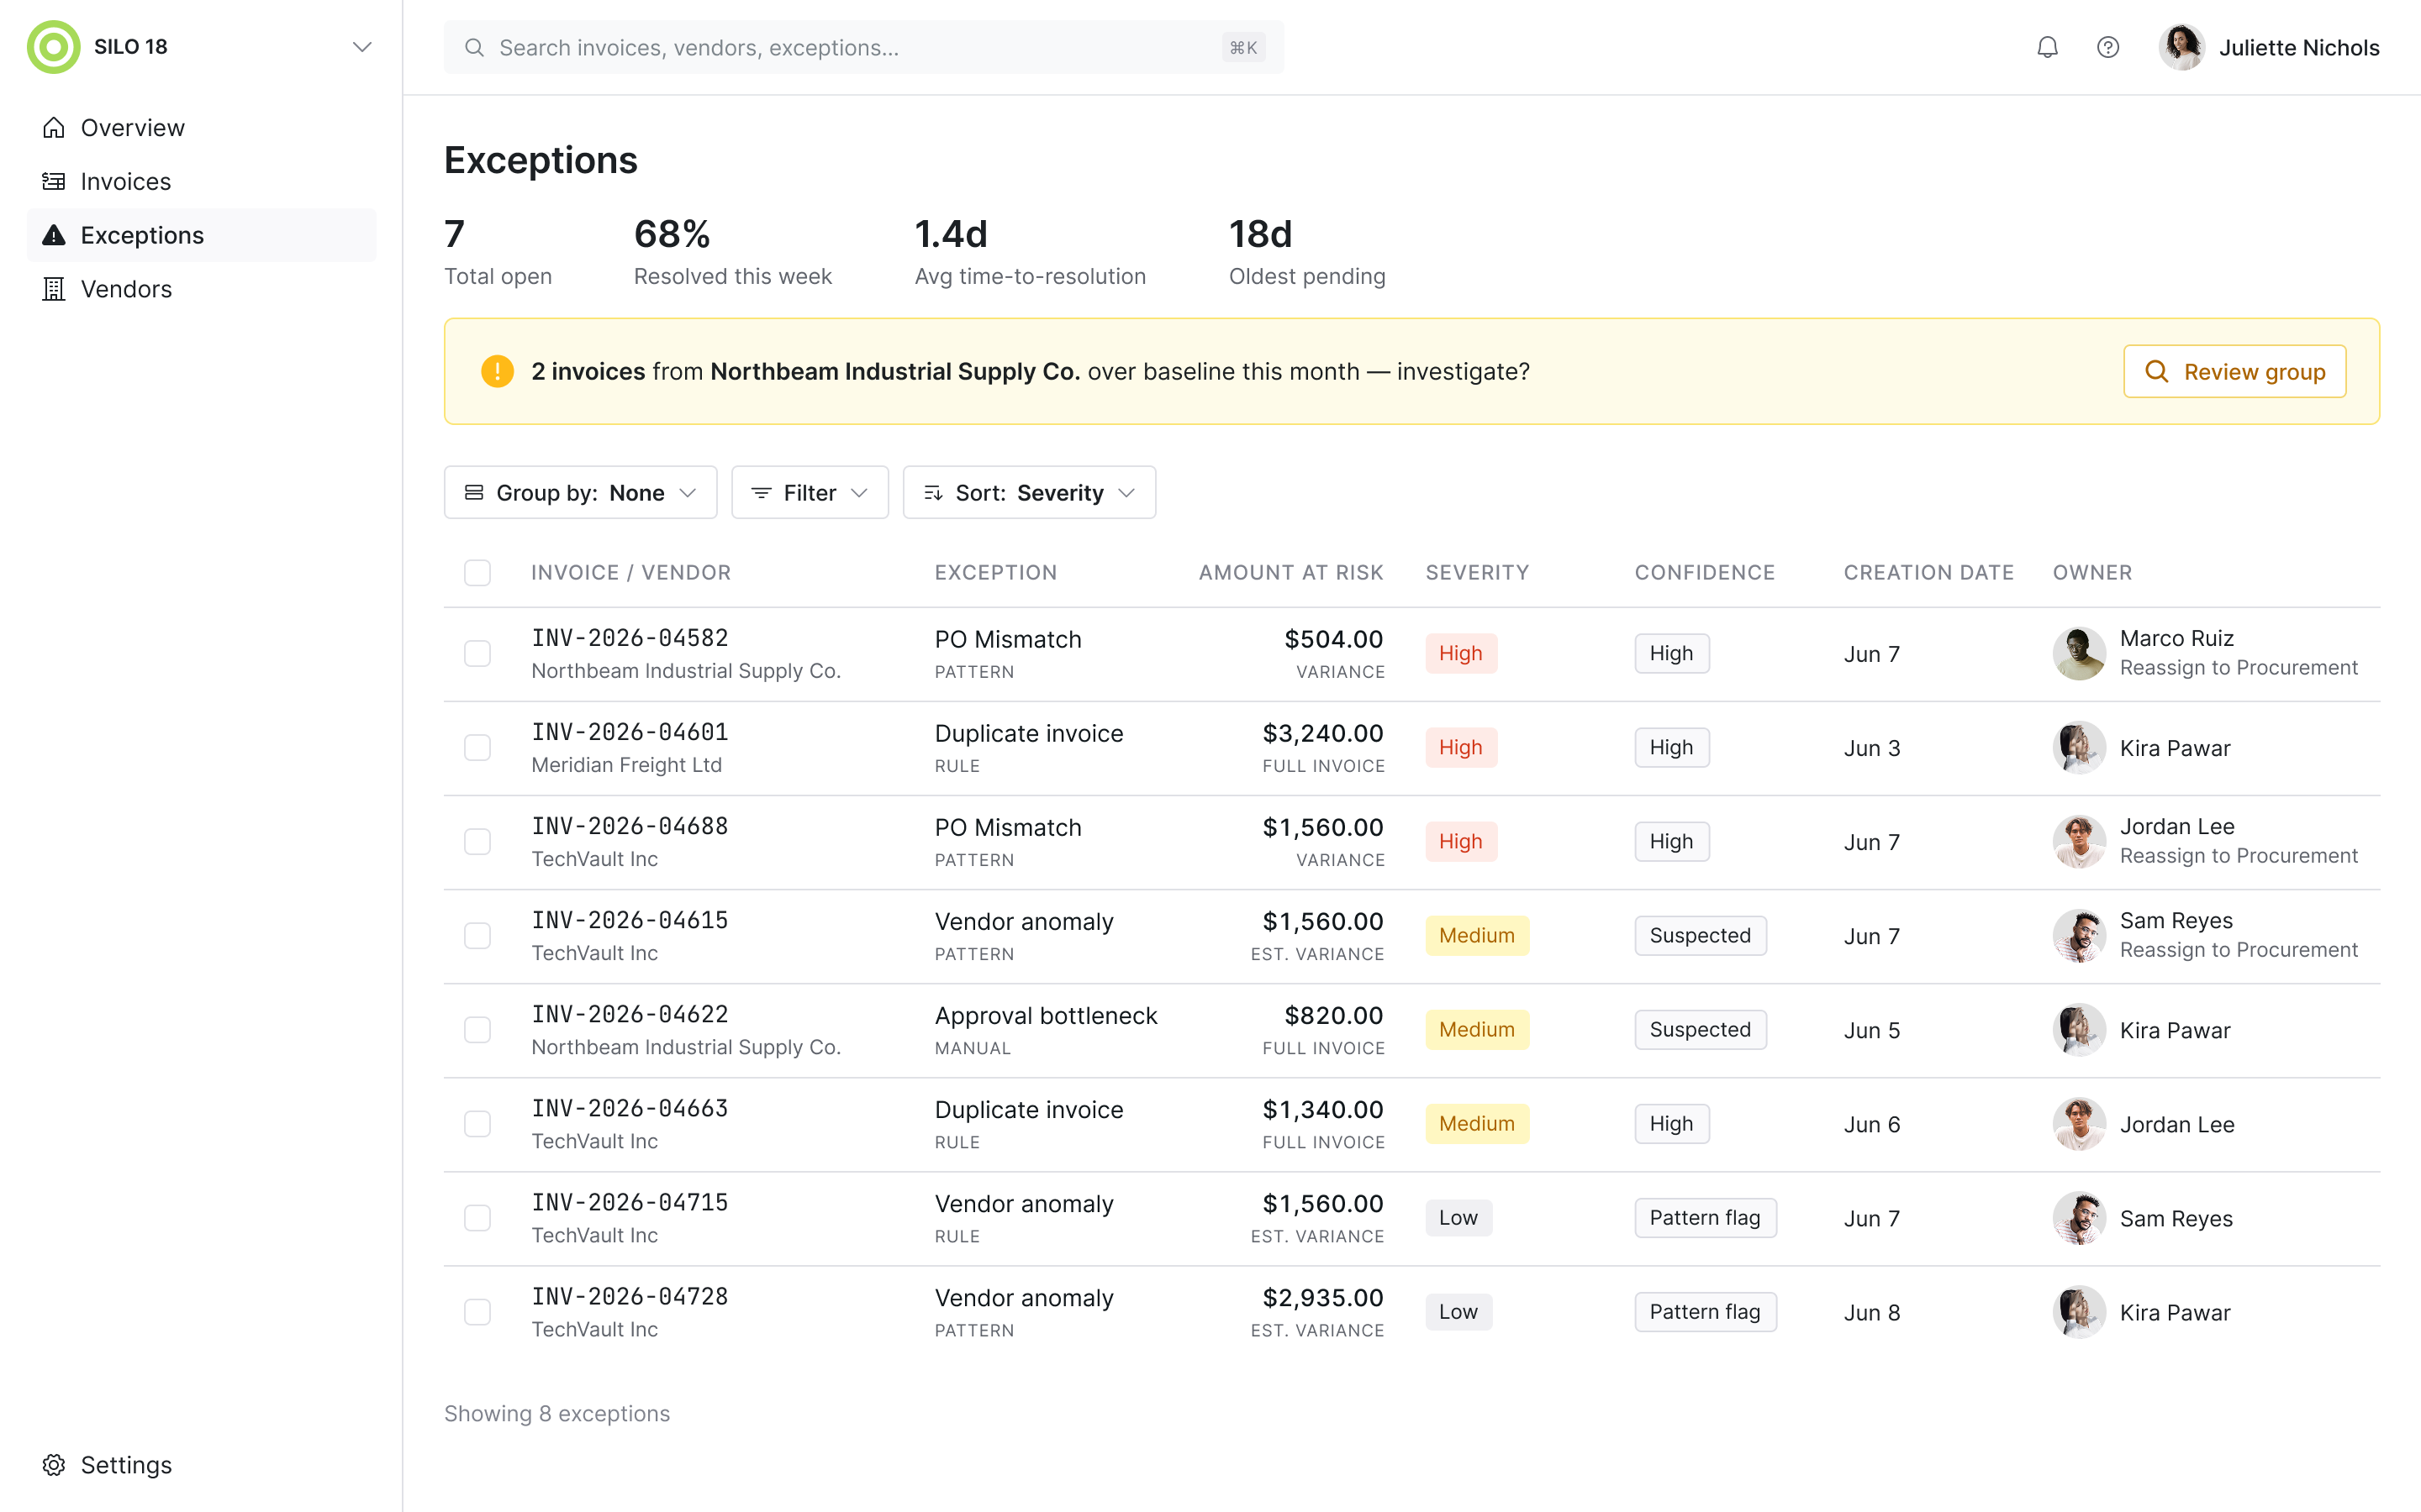This screenshot has width=2421, height=1512.
Task: Open the Filter dropdown
Action: (x=810, y=492)
